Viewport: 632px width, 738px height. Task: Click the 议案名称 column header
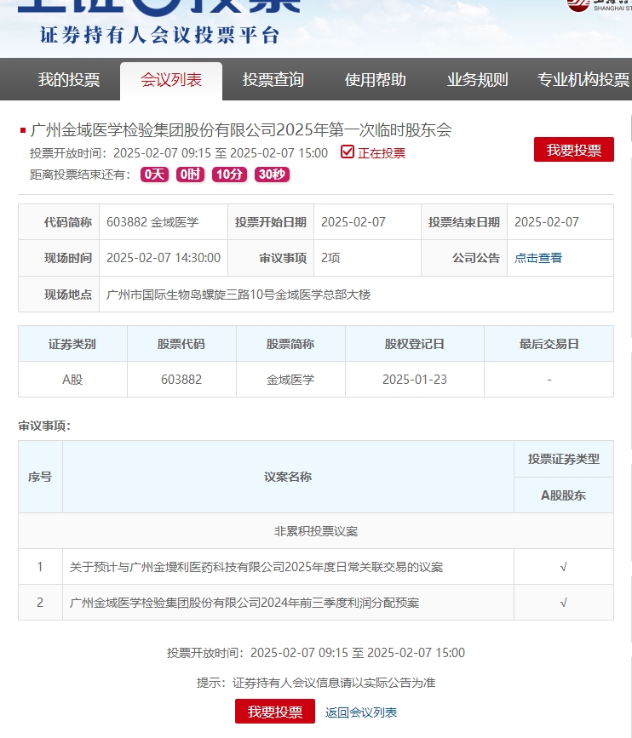tap(288, 477)
